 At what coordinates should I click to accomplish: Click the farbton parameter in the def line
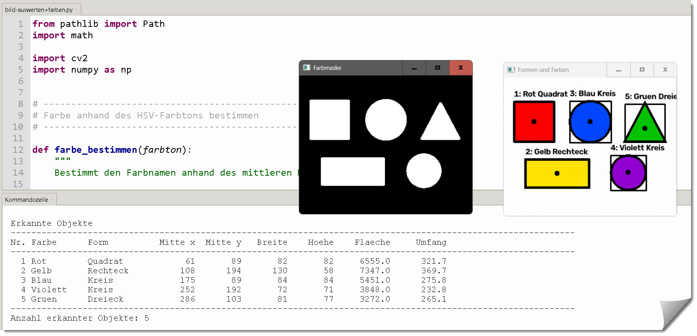162,150
